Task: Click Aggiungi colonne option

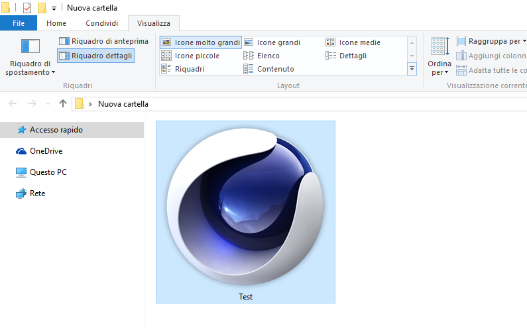Action: [491, 56]
